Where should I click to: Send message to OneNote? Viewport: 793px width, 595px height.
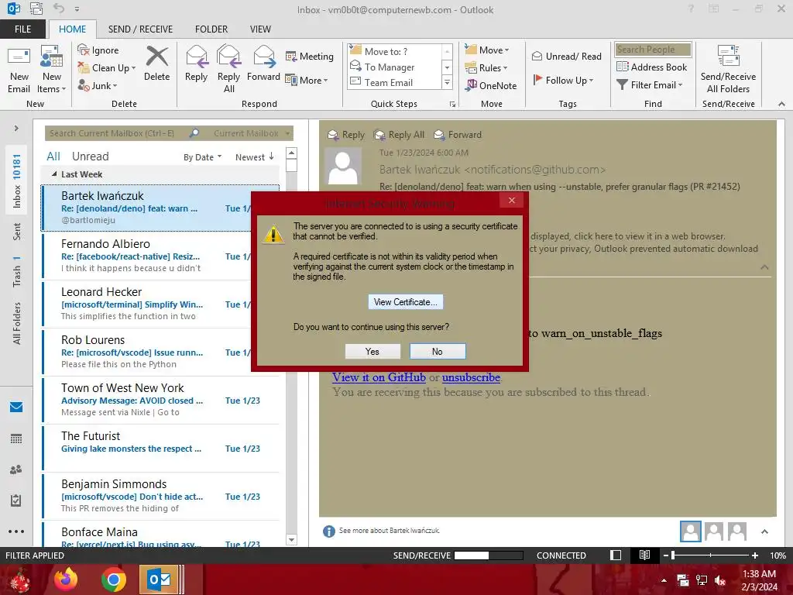491,85
